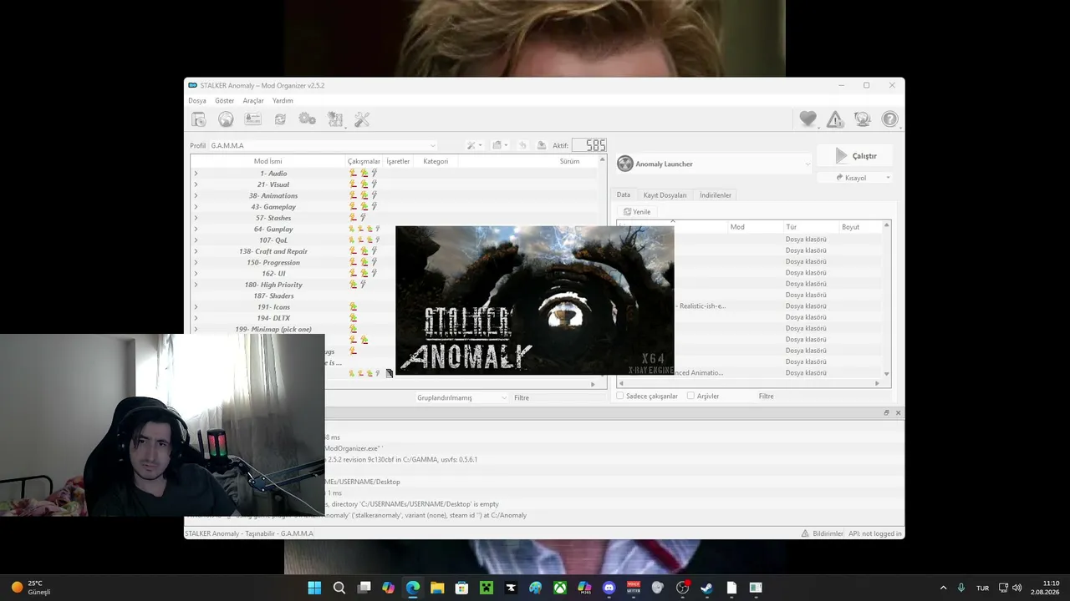Click the conflict icon in the Stashes row
Image resolution: width=1070 pixels, height=601 pixels.
click(353, 218)
